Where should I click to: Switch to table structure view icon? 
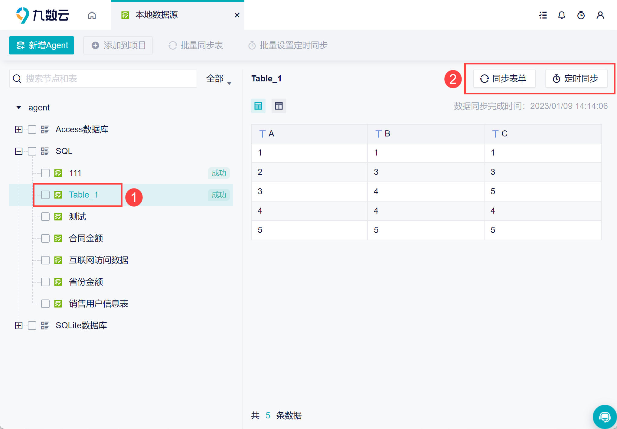pyautogui.click(x=279, y=106)
